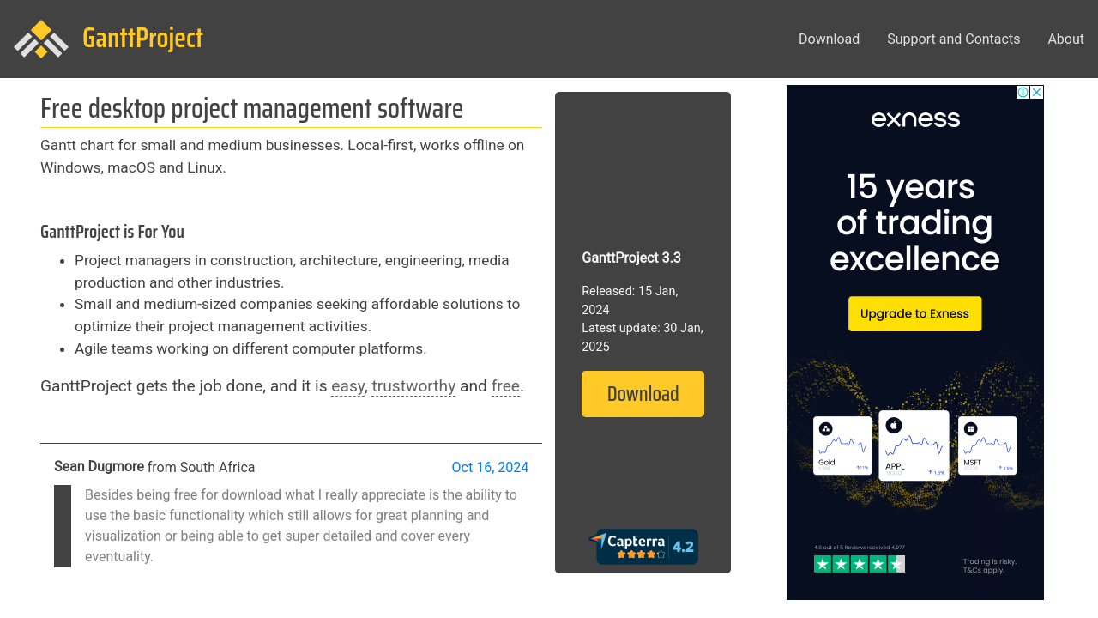Click the ad info 'i' icon
1098x618 pixels.
click(1023, 92)
